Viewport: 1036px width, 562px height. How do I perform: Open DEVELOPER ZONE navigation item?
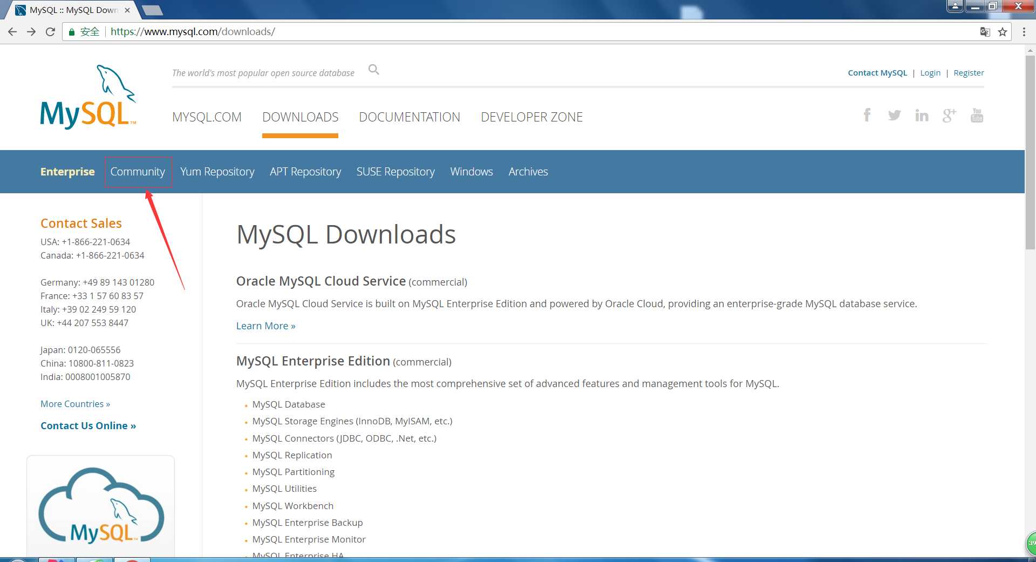pyautogui.click(x=531, y=117)
